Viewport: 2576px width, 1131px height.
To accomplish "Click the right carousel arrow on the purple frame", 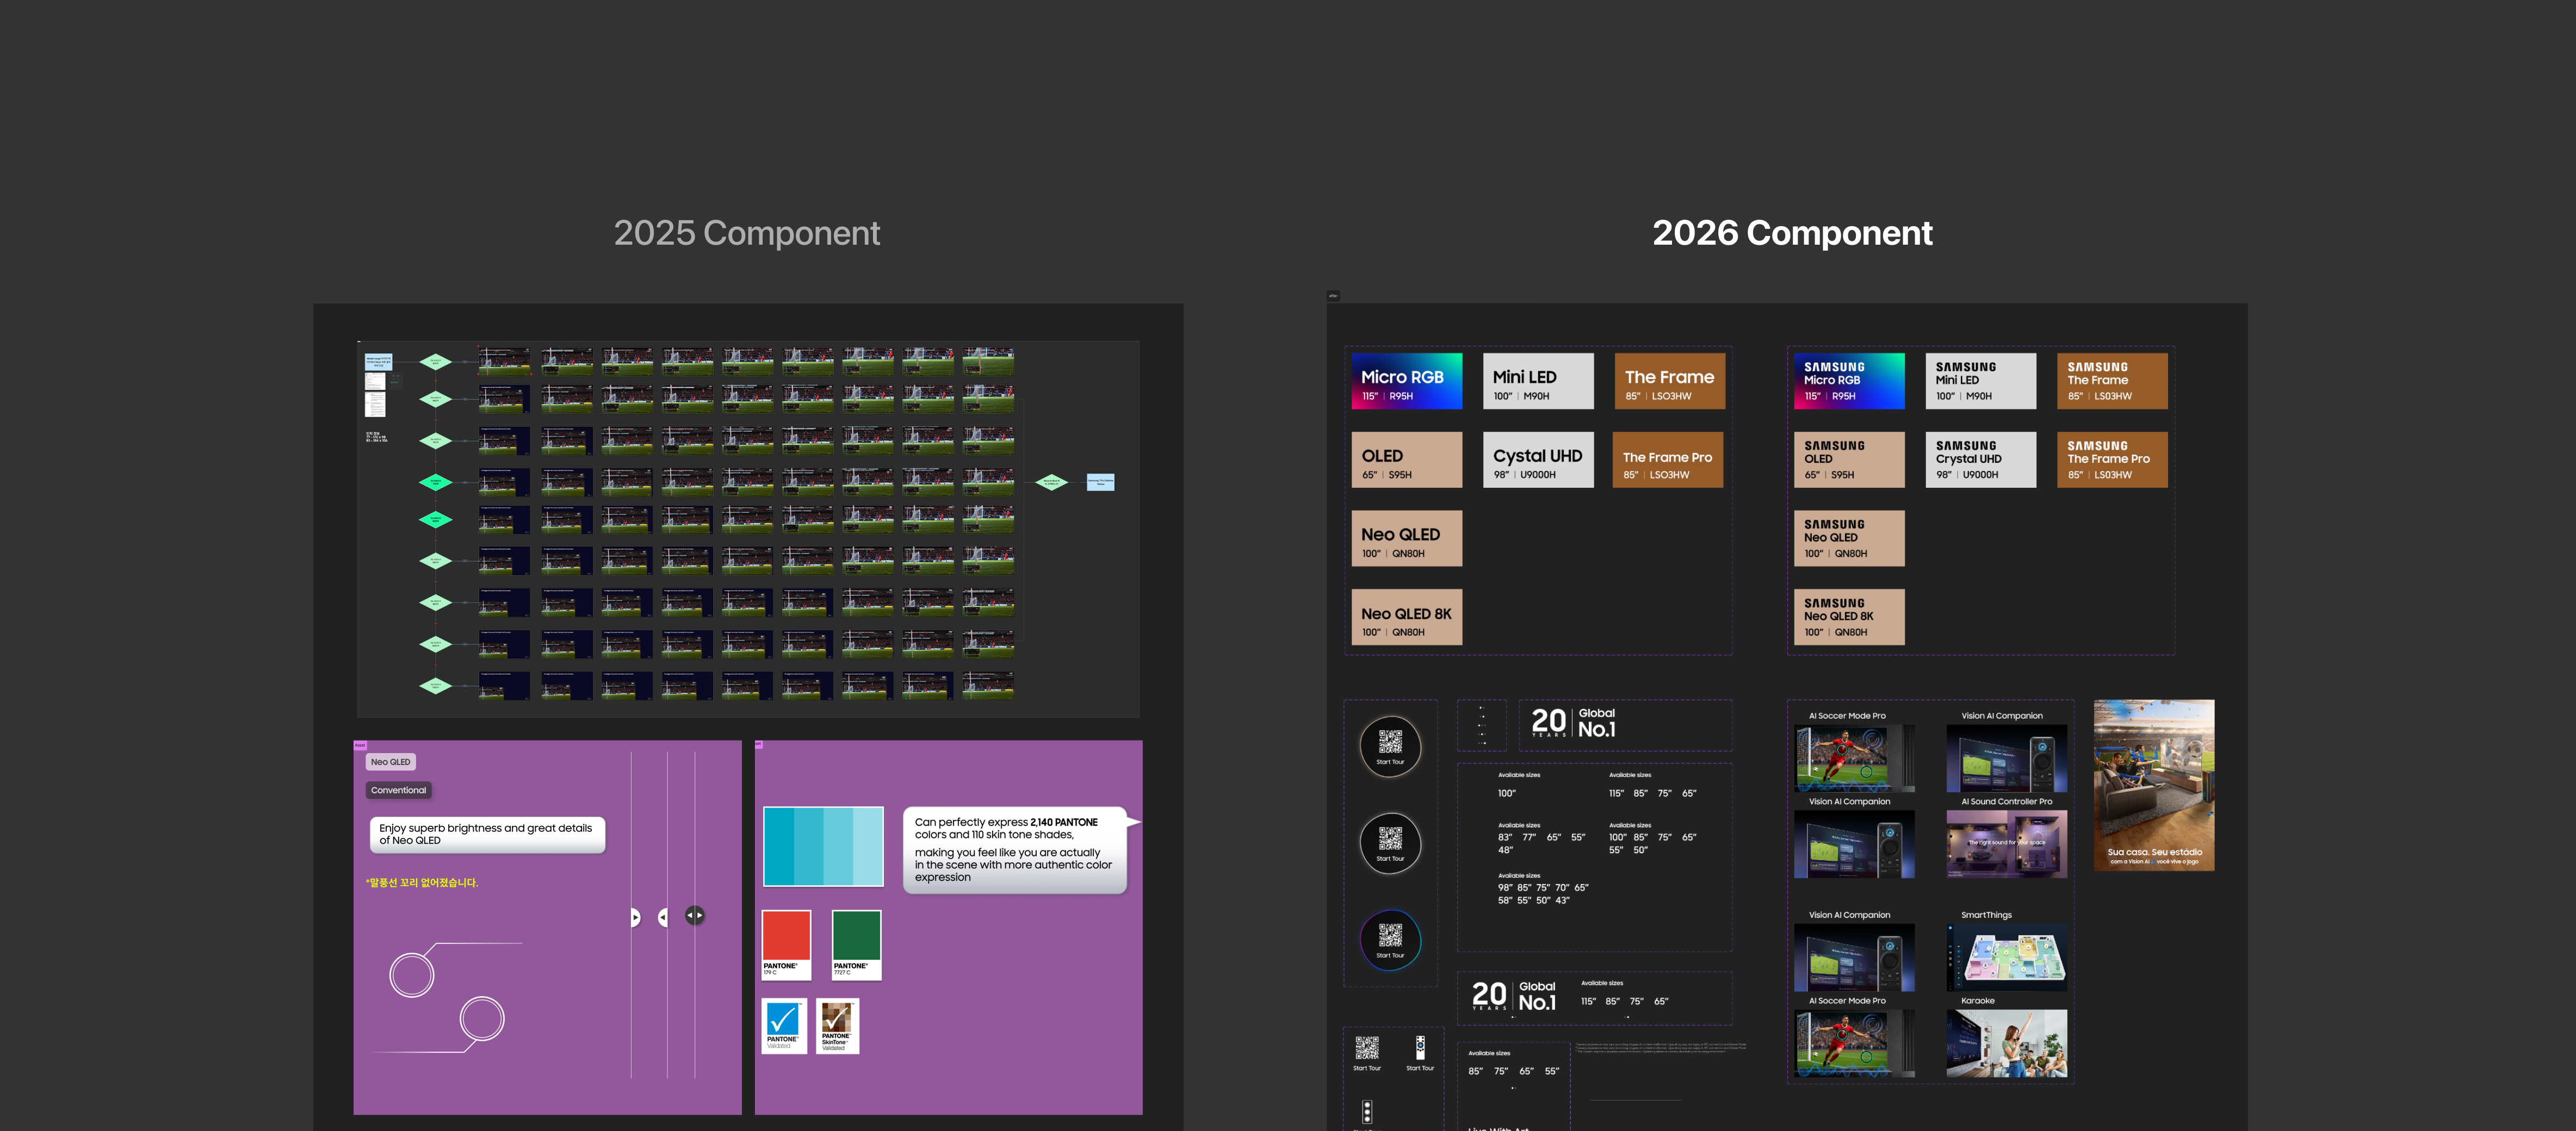I will pyautogui.click(x=636, y=917).
